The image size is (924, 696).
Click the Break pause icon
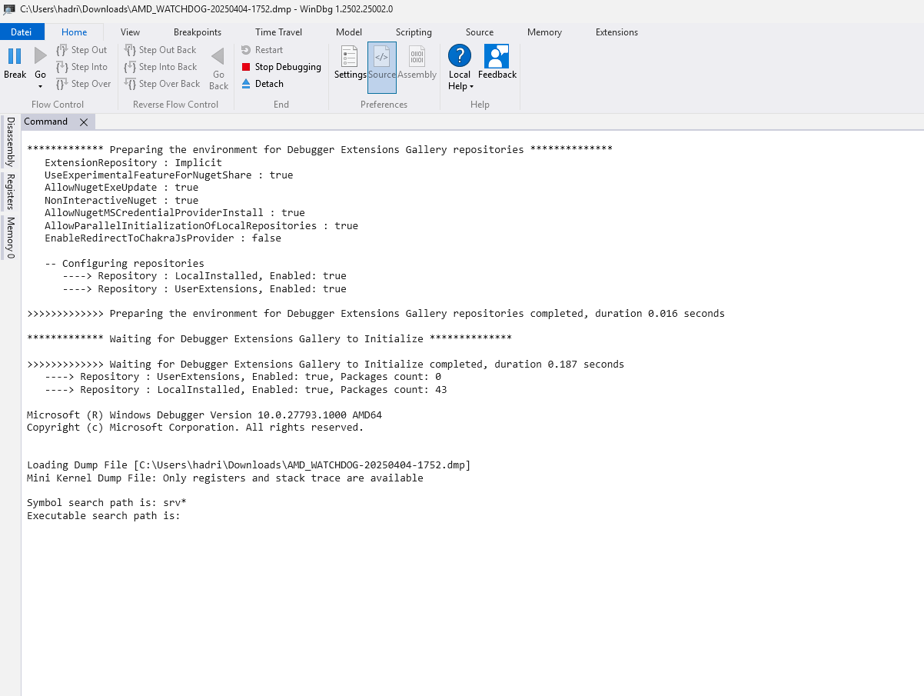pos(15,56)
